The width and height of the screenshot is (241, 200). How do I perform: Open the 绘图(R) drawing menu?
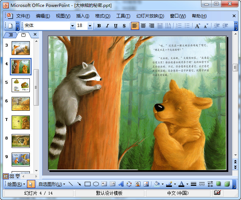point(16,184)
